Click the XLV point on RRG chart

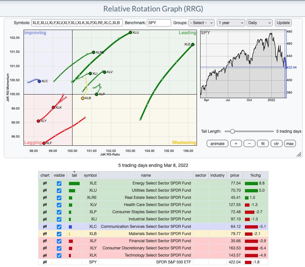tap(104, 72)
